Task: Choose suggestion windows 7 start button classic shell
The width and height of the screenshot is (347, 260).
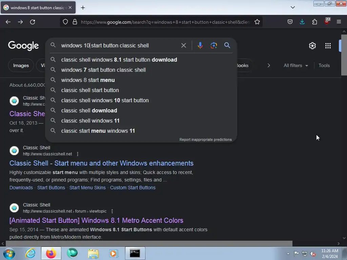Action: point(141,70)
